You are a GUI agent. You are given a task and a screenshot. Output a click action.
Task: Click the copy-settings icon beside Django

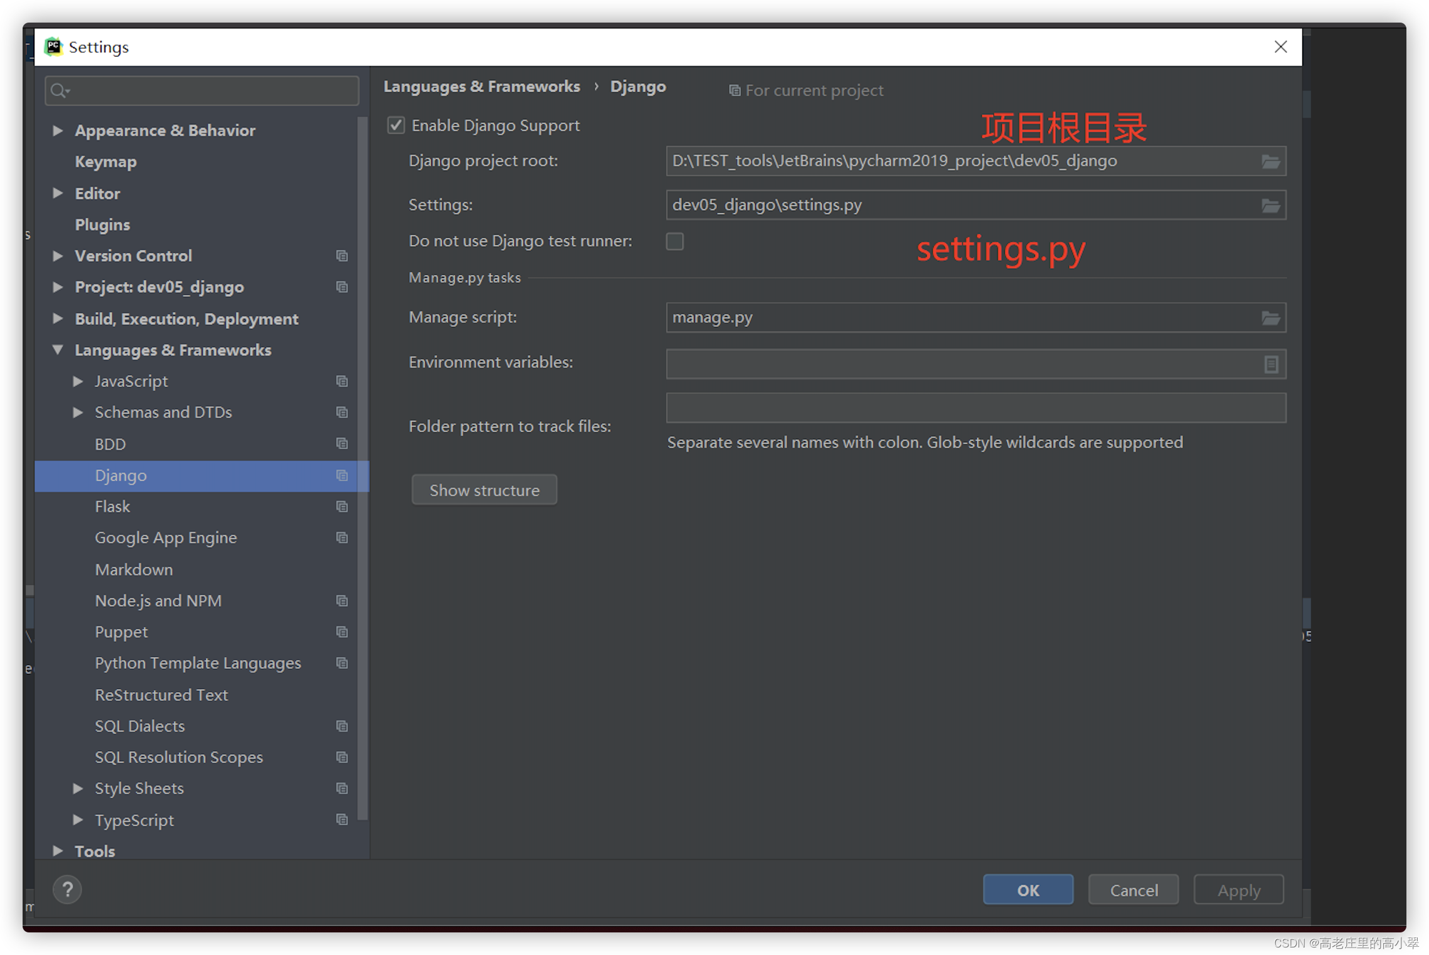coord(343,476)
